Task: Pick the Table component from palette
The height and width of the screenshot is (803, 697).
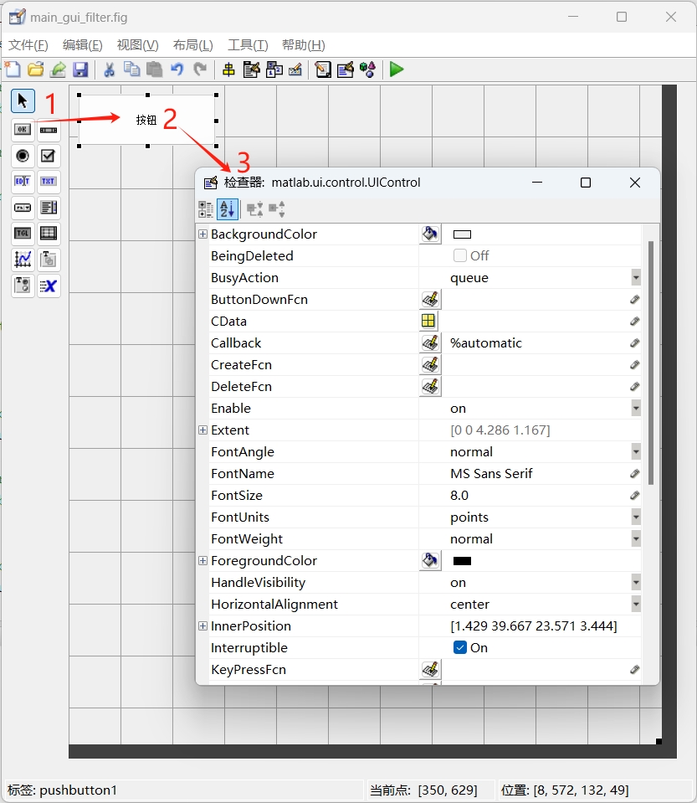Action: (49, 234)
